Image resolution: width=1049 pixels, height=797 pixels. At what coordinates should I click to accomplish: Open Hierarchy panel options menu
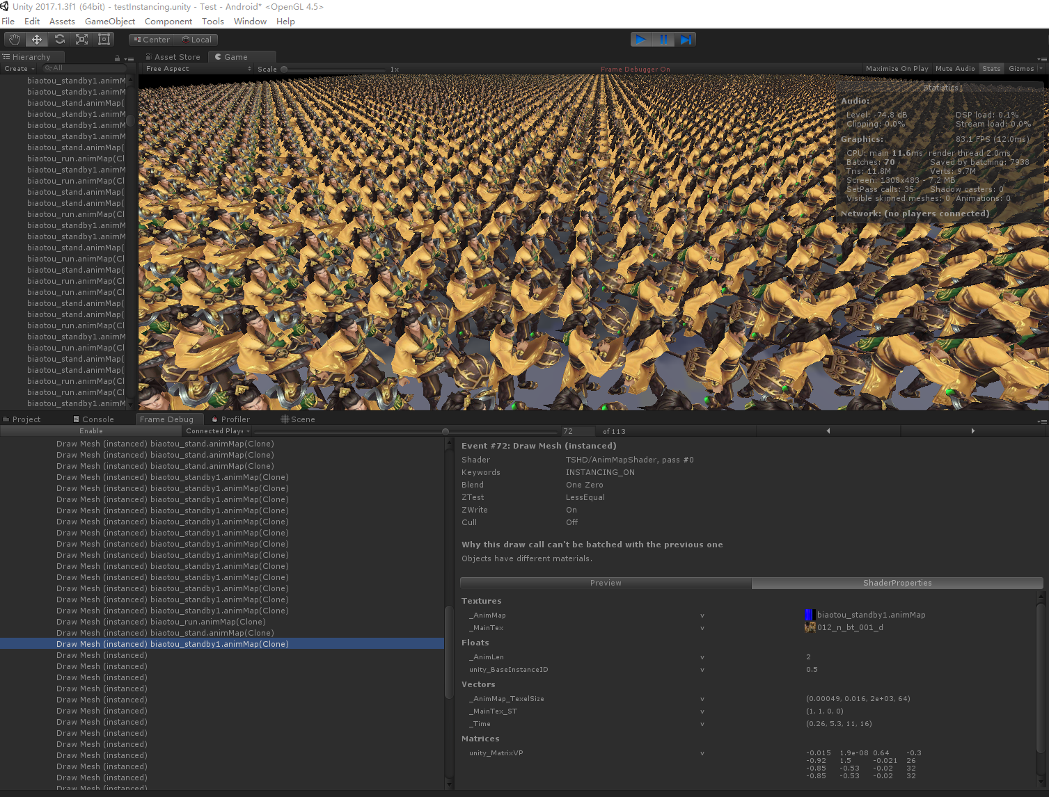[127, 58]
